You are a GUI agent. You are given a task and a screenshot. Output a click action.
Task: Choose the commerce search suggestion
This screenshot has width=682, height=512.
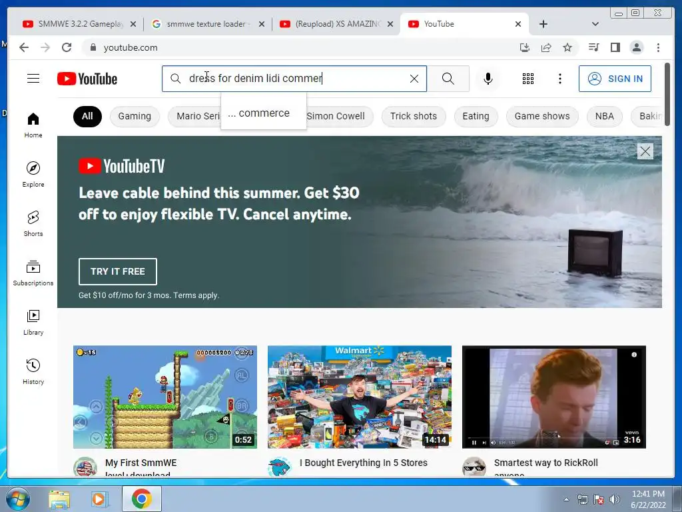point(264,113)
